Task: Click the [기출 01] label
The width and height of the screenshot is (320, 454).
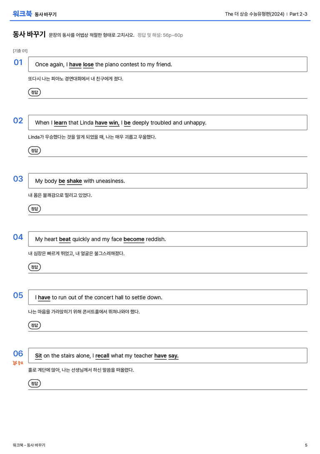Action: point(20,51)
